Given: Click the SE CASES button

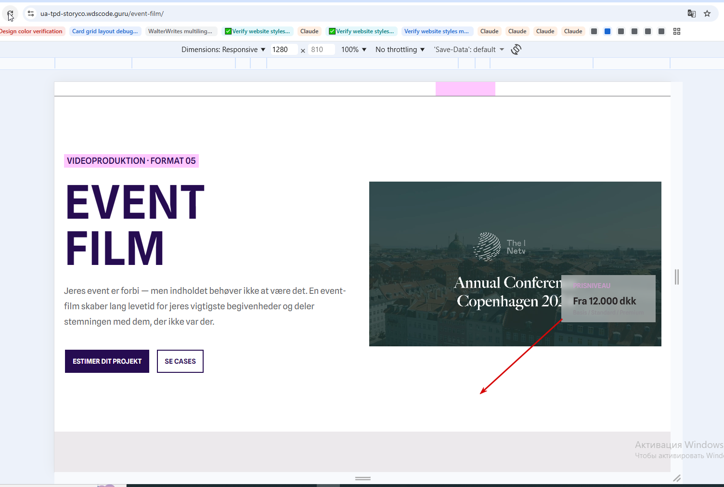Looking at the screenshot, I should pyautogui.click(x=180, y=361).
